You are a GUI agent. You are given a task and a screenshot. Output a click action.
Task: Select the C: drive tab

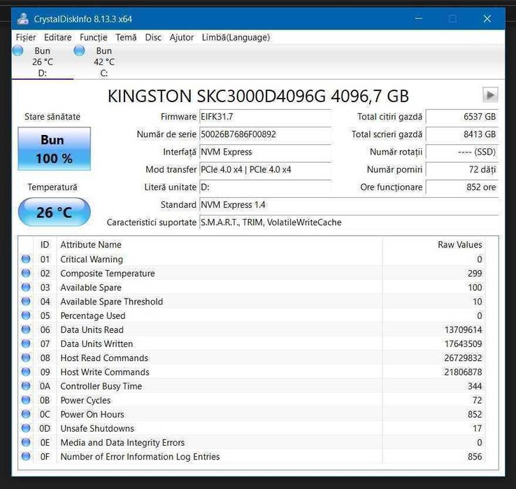(104, 62)
